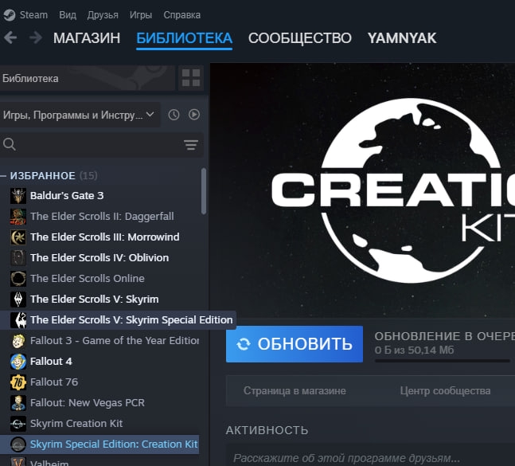Click the magnifier search icon
The height and width of the screenshot is (466, 515).
[x=10, y=144]
